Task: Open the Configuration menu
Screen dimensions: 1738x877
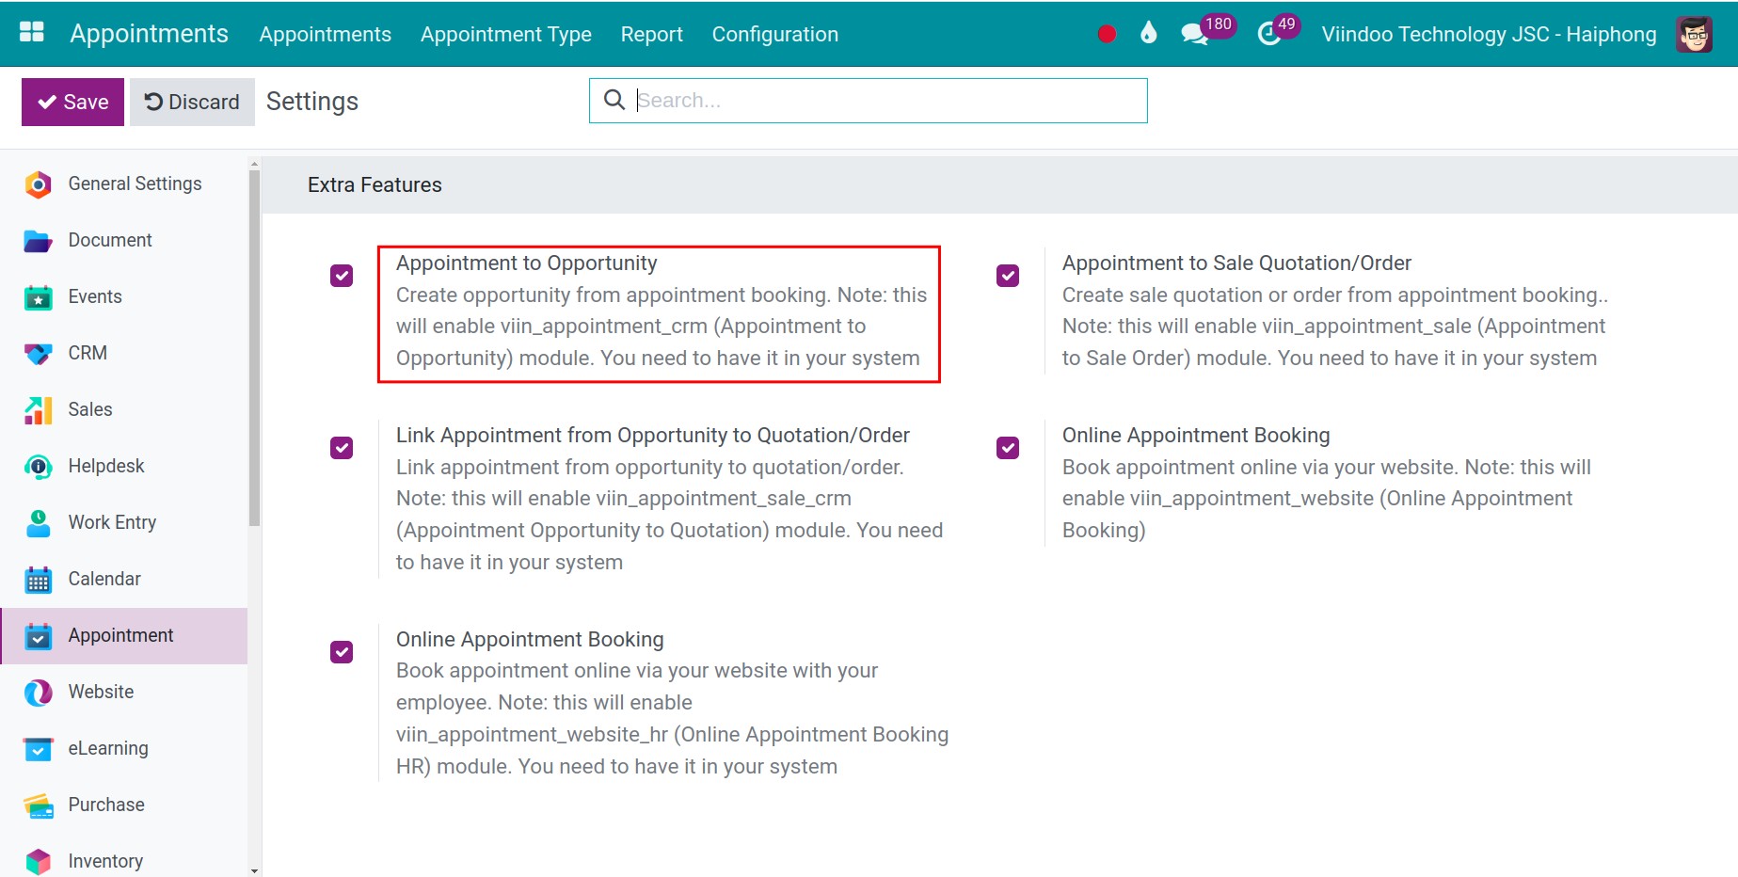Action: pyautogui.click(x=774, y=34)
